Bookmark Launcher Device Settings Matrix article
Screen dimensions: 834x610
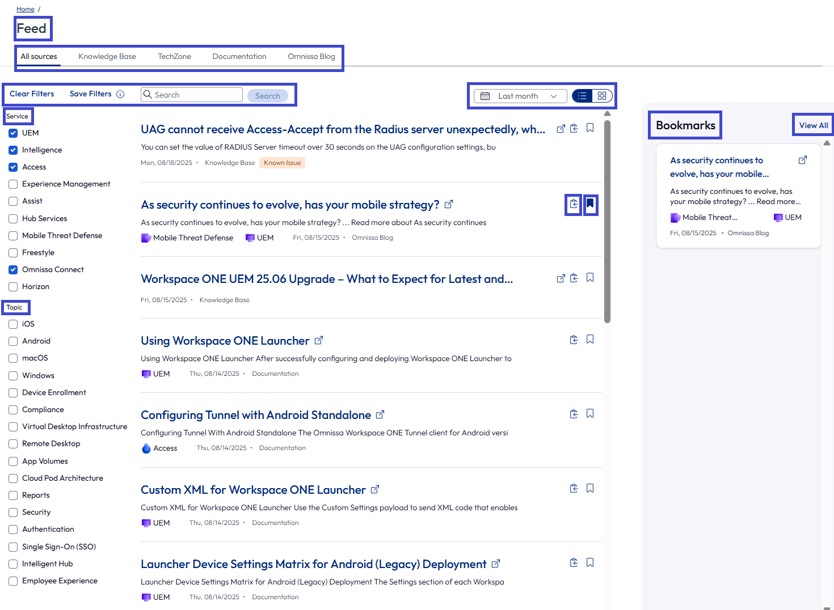point(590,562)
